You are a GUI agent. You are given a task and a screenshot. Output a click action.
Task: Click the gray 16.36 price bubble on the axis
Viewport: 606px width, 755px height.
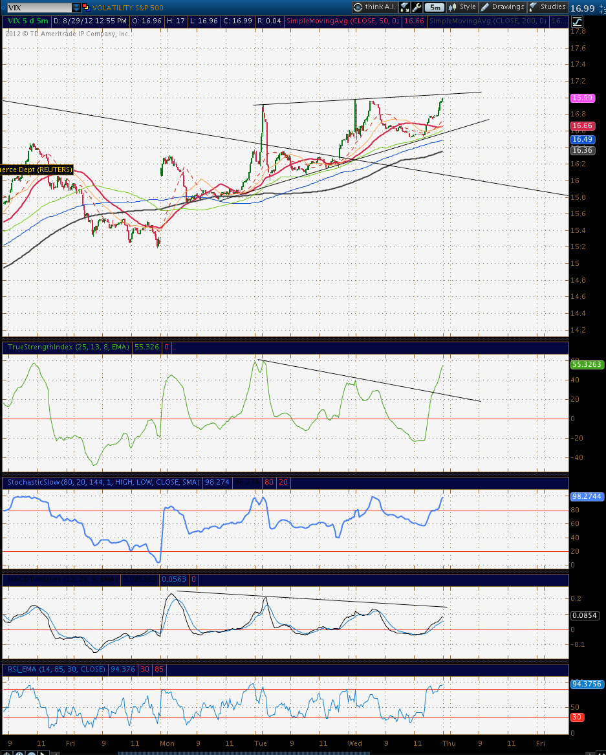point(583,150)
